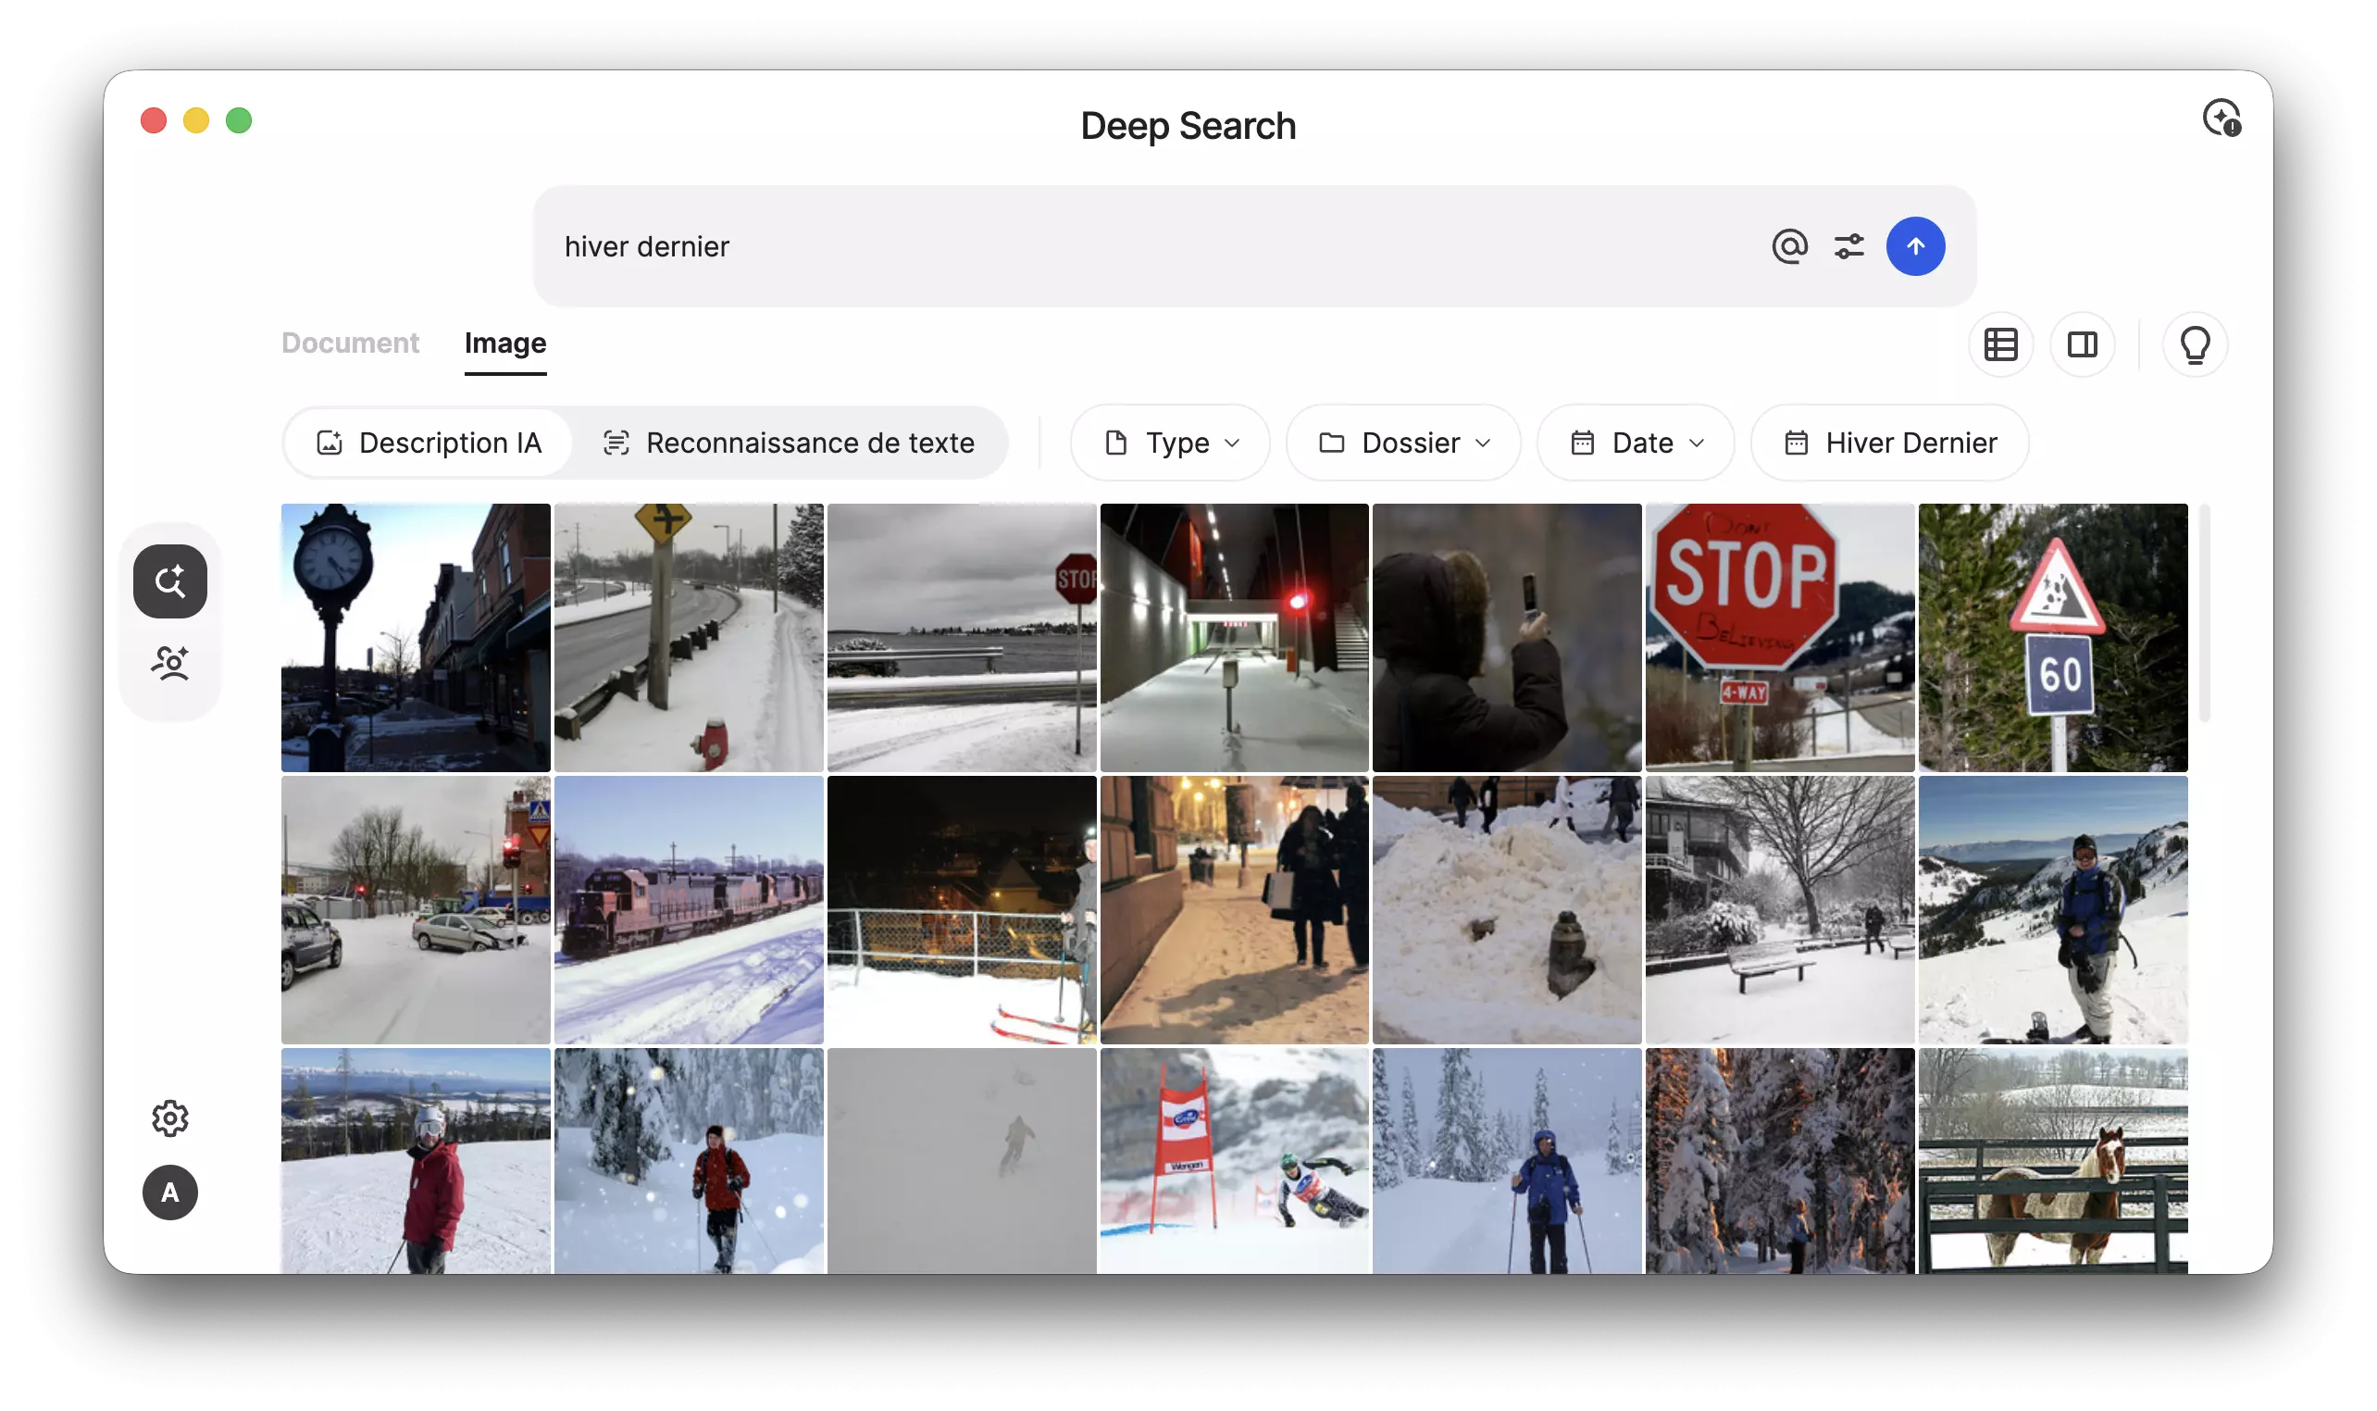
Task: Click the @ mention icon in search bar
Action: pyautogui.click(x=1788, y=246)
